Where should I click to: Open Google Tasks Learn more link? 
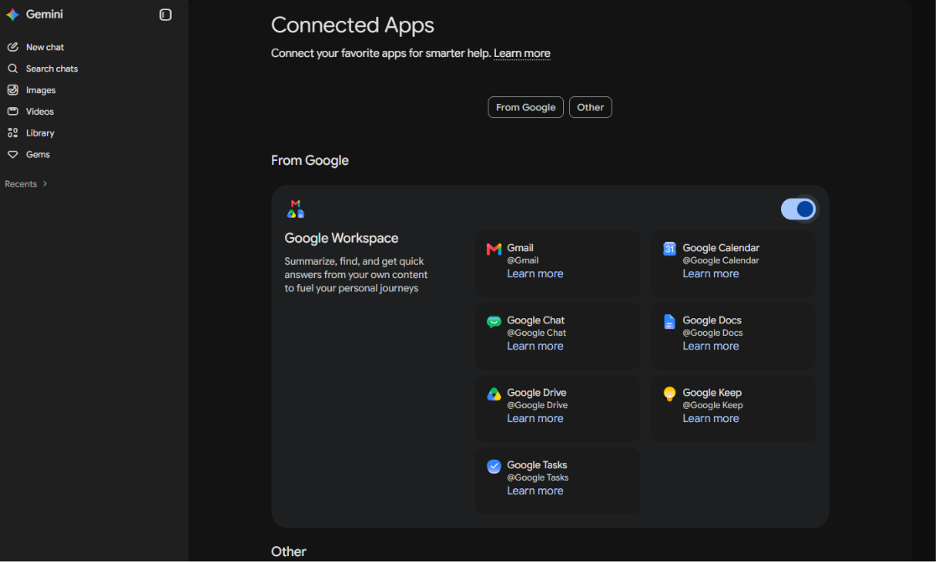(535, 491)
